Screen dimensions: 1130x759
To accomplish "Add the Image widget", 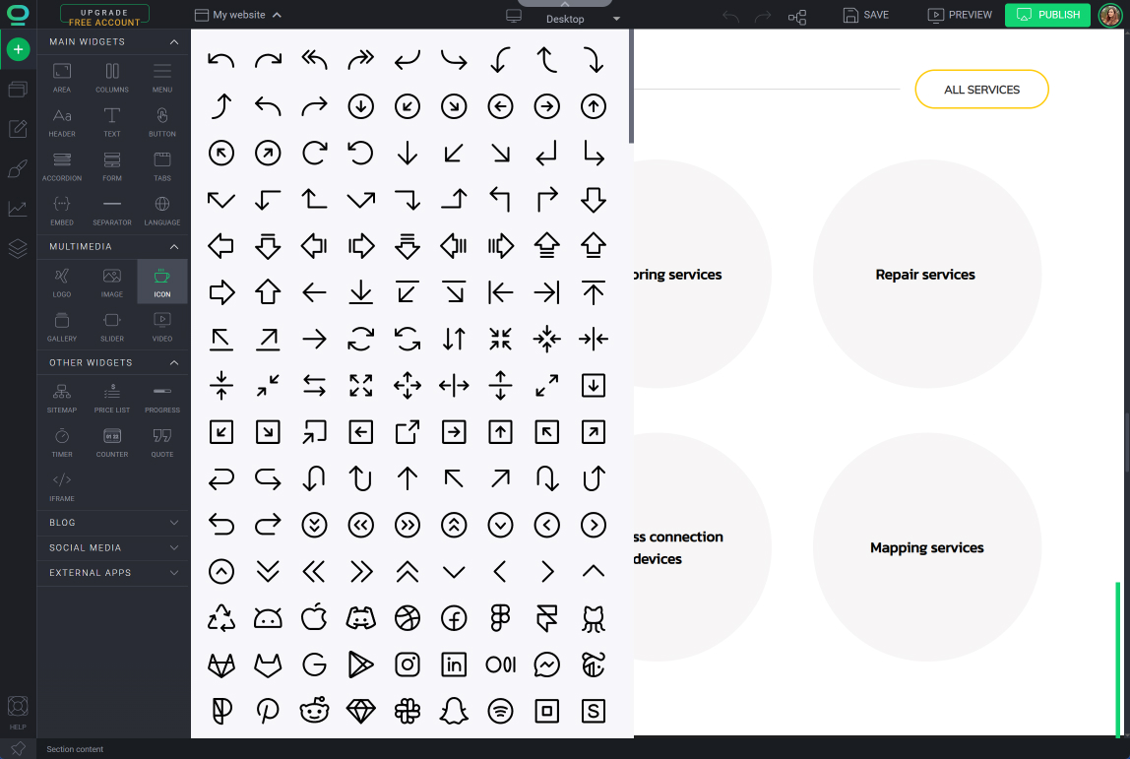I will (x=112, y=283).
